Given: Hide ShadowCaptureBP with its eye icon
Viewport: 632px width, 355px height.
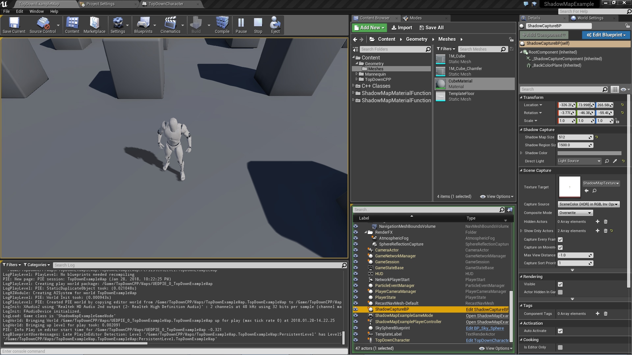Looking at the screenshot, I should (355, 309).
